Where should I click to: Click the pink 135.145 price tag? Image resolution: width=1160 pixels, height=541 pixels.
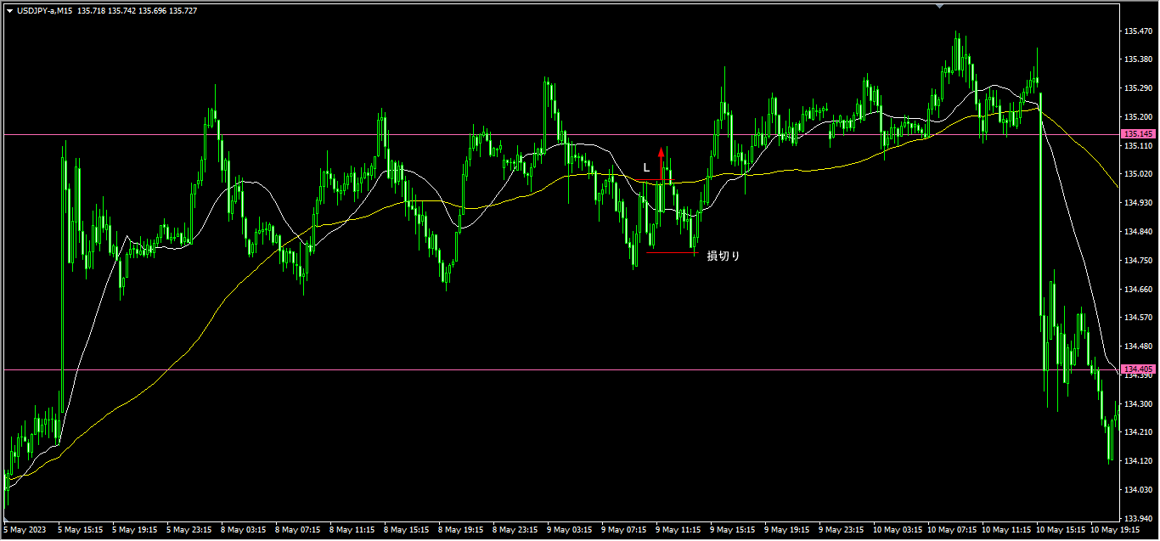1137,134
